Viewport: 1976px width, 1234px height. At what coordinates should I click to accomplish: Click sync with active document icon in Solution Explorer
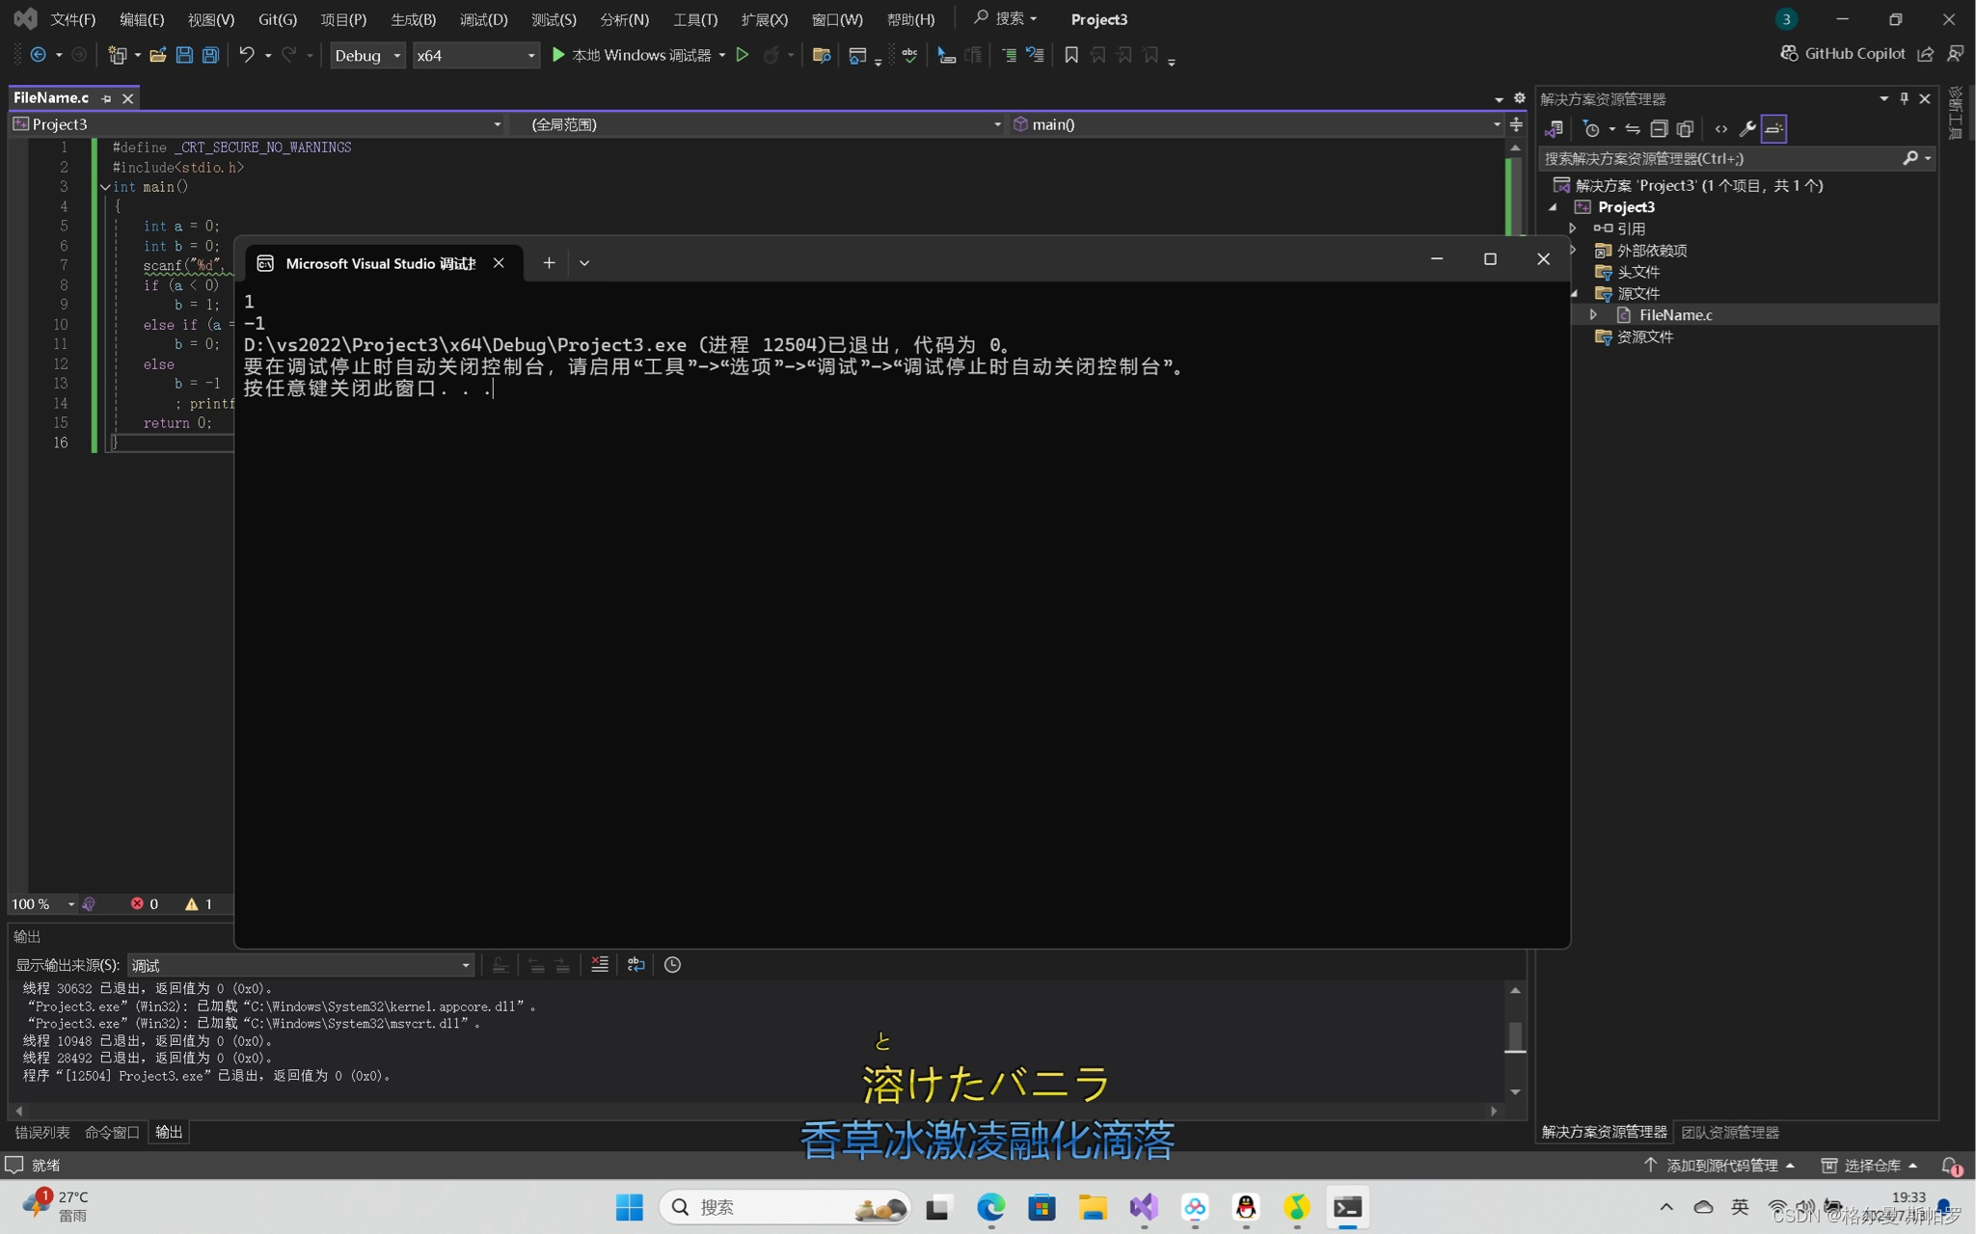pos(1632,128)
